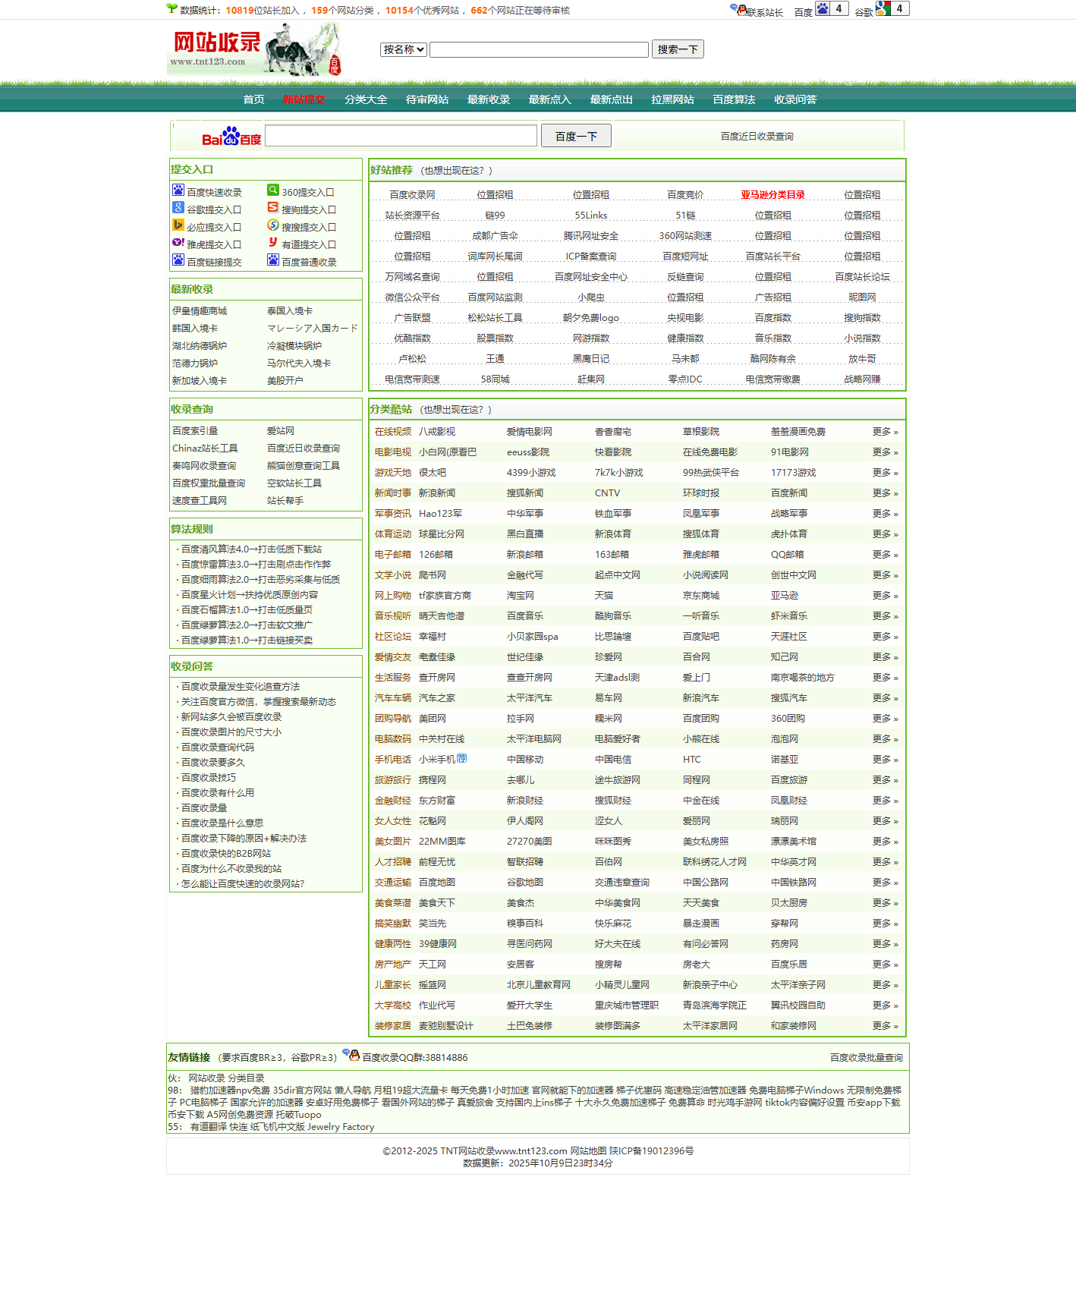Open 也想出现在这 link in 好站推荐 header
The width and height of the screenshot is (1076, 1303).
(x=456, y=171)
